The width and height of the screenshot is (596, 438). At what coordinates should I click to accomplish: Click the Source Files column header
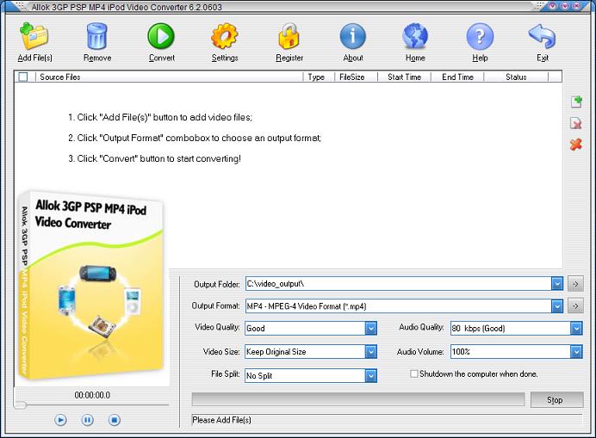pos(169,77)
